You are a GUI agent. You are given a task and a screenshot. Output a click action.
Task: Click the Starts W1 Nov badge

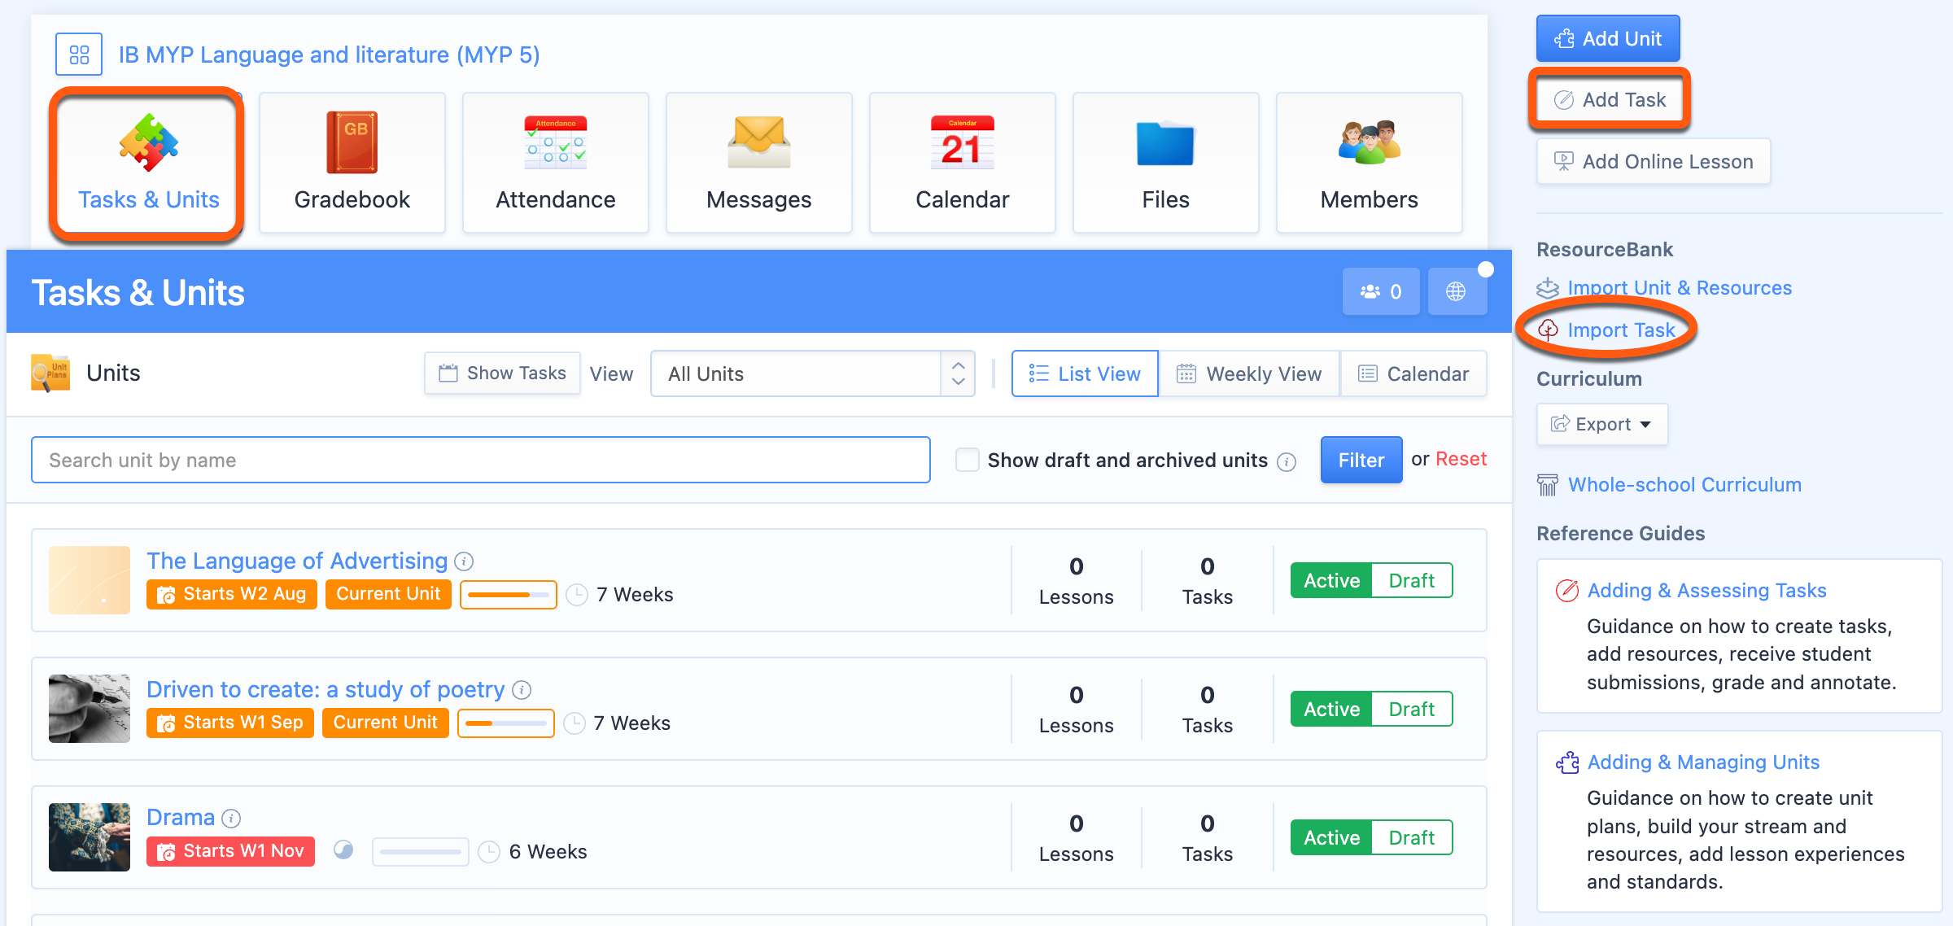click(231, 851)
